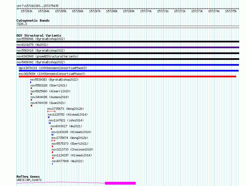The image size is (247, 186).
Task: Open nsv1147621 (John2014) label
Action: (66, 120)
